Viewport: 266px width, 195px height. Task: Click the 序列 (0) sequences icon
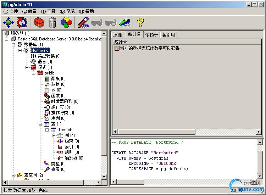pyautogui.click(x=47, y=118)
